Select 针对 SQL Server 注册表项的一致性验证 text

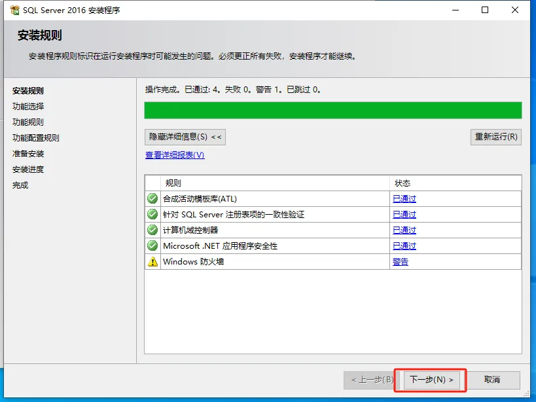[234, 214]
